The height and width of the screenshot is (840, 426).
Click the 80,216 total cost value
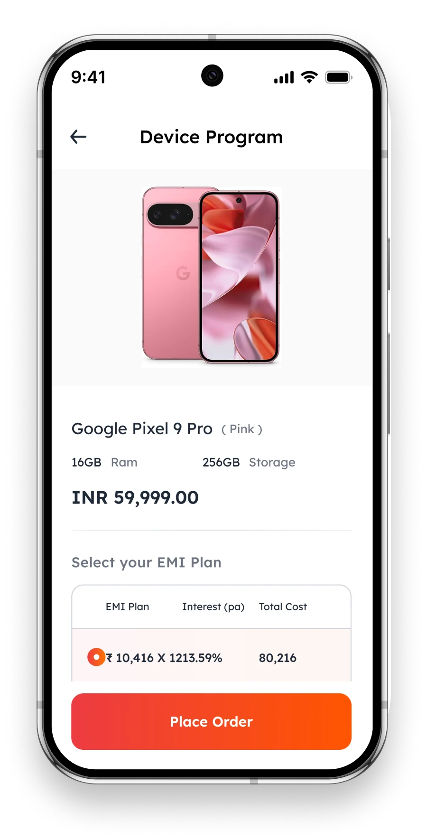click(x=278, y=658)
